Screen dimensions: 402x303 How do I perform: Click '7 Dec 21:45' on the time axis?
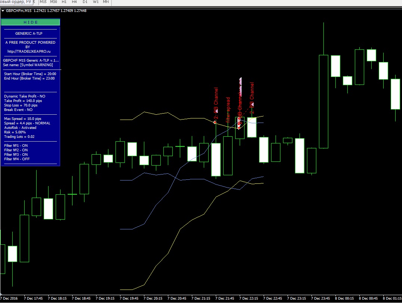(x=225, y=299)
